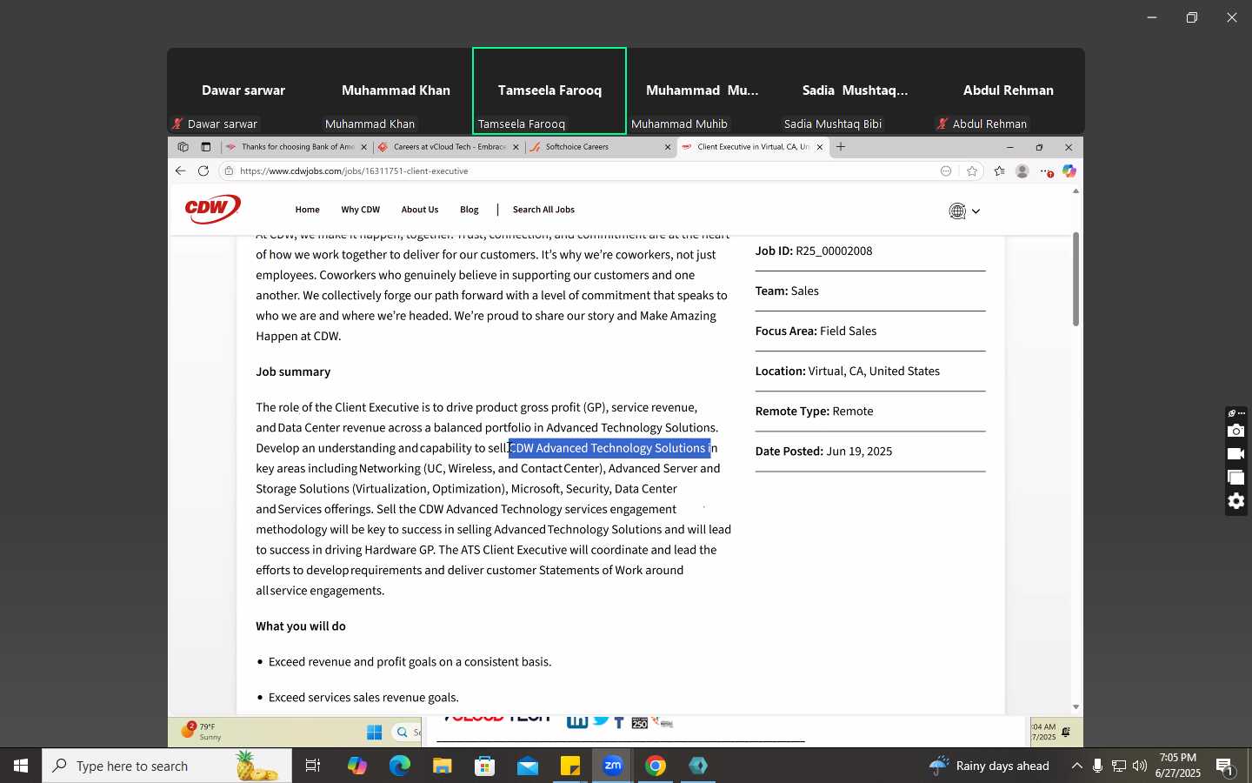Open the Blog nav link
The width and height of the screenshot is (1252, 783).
(x=469, y=210)
